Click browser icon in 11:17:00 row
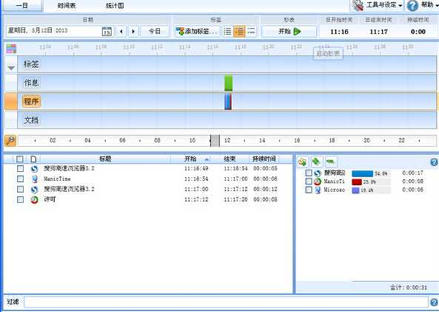The height and width of the screenshot is (312, 439). (34, 189)
